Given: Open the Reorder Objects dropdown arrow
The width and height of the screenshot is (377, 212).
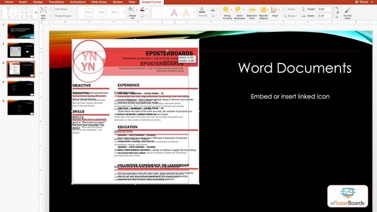Looking at the screenshot, I should [268, 10].
